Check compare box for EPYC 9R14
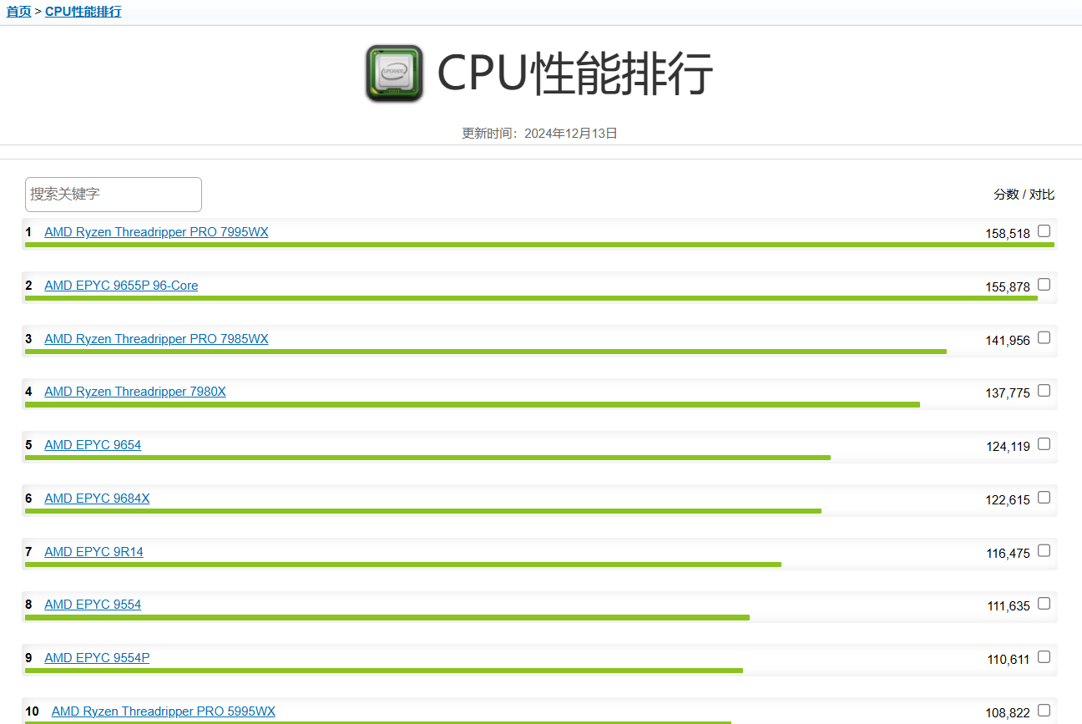The height and width of the screenshot is (724, 1082). pos(1044,551)
